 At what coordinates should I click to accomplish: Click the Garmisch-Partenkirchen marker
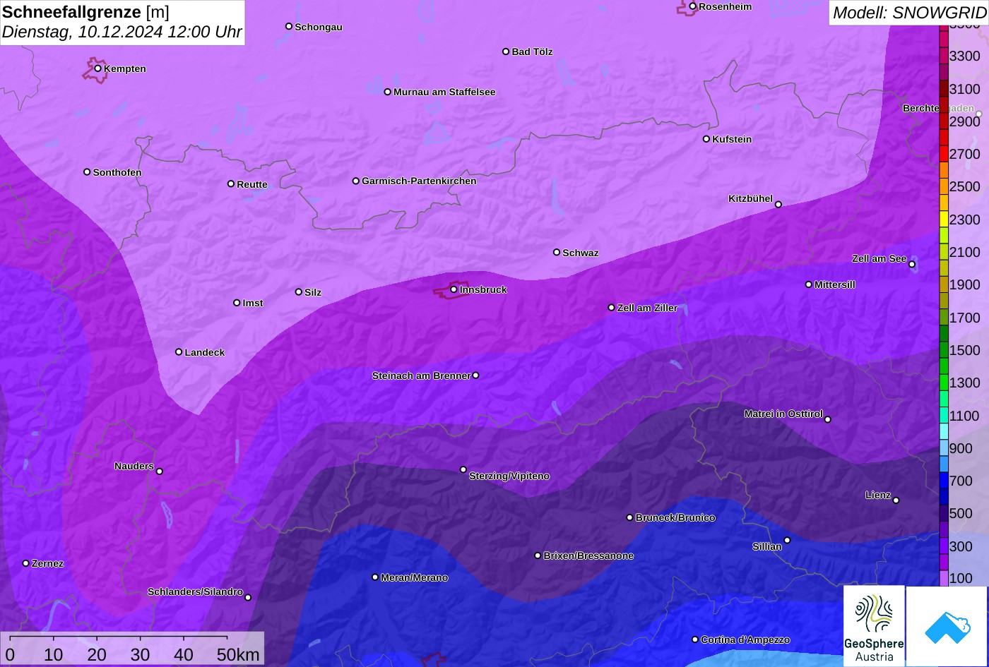pyautogui.click(x=356, y=181)
